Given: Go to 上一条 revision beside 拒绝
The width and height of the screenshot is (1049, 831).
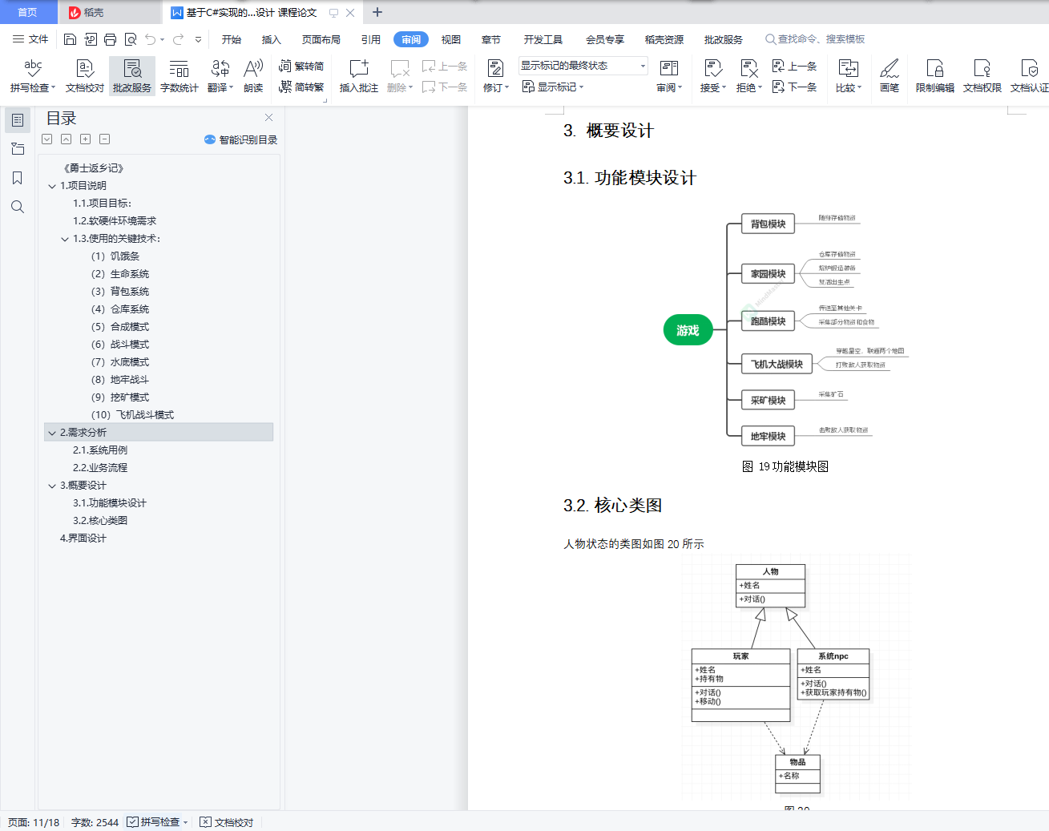Looking at the screenshot, I should tap(794, 66).
